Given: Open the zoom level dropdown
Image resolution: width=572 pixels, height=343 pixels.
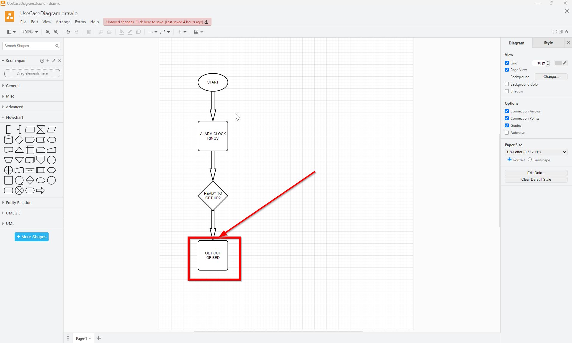Looking at the screenshot, I should 30,32.
